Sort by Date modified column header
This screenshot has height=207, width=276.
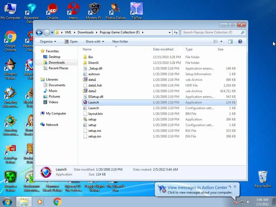point(167,49)
